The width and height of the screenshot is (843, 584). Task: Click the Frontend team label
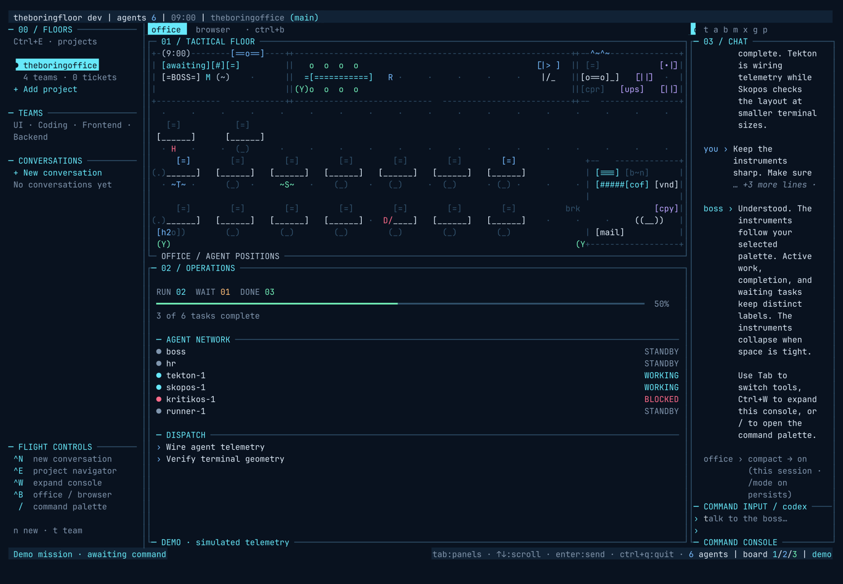102,125
